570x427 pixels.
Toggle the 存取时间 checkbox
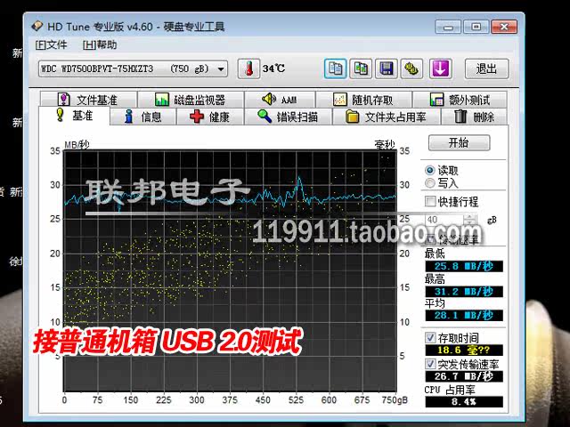[430, 338]
